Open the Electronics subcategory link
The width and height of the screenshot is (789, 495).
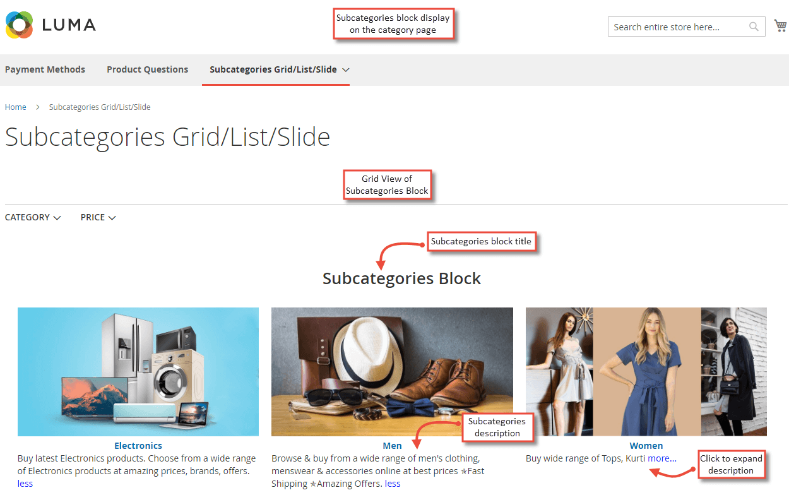(138, 445)
